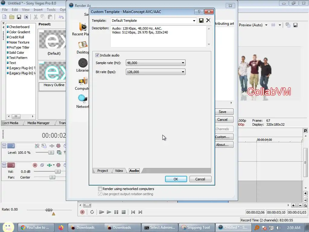The image size is (309, 232).
Task: Select the Audio tab
Action: click(134, 171)
